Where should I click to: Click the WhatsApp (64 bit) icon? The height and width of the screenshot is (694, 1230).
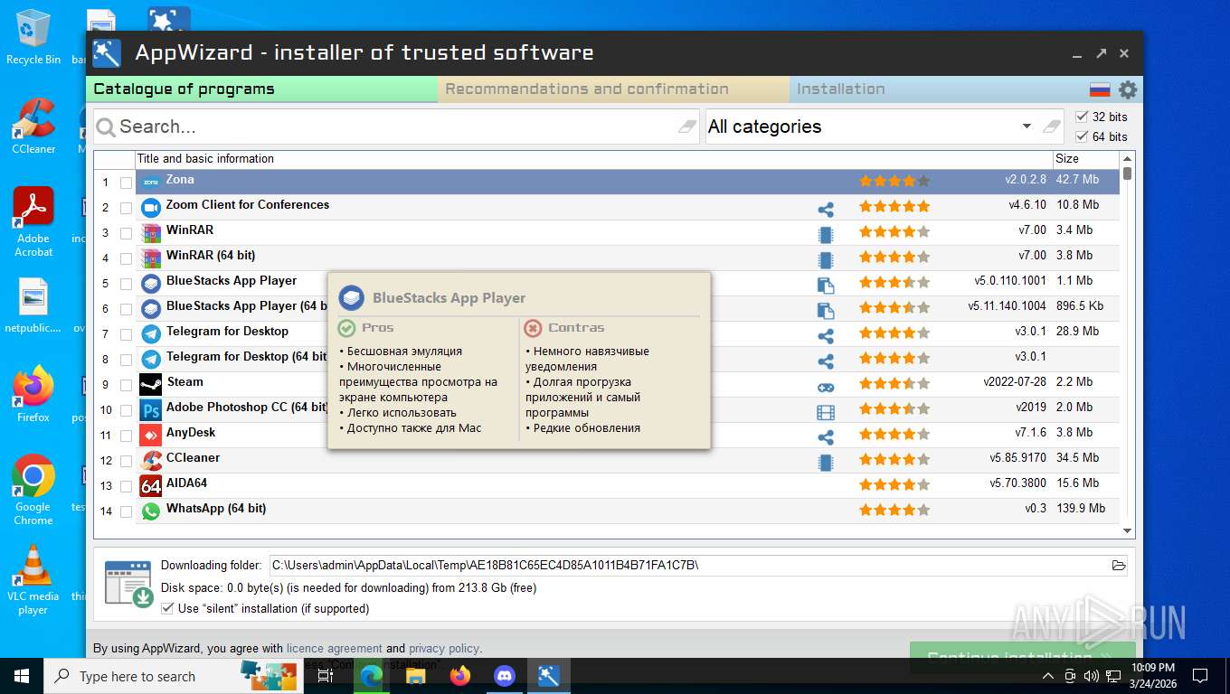[151, 511]
